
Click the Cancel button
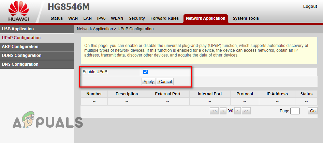coord(165,82)
